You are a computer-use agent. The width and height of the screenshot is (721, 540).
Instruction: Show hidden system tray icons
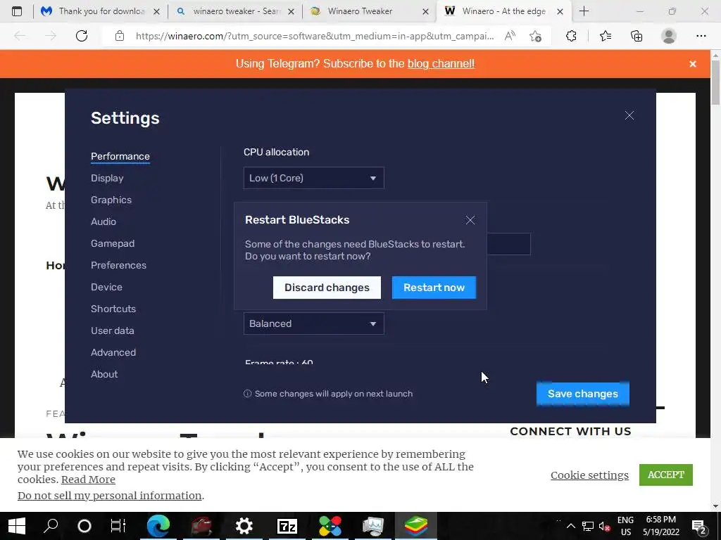(x=570, y=526)
